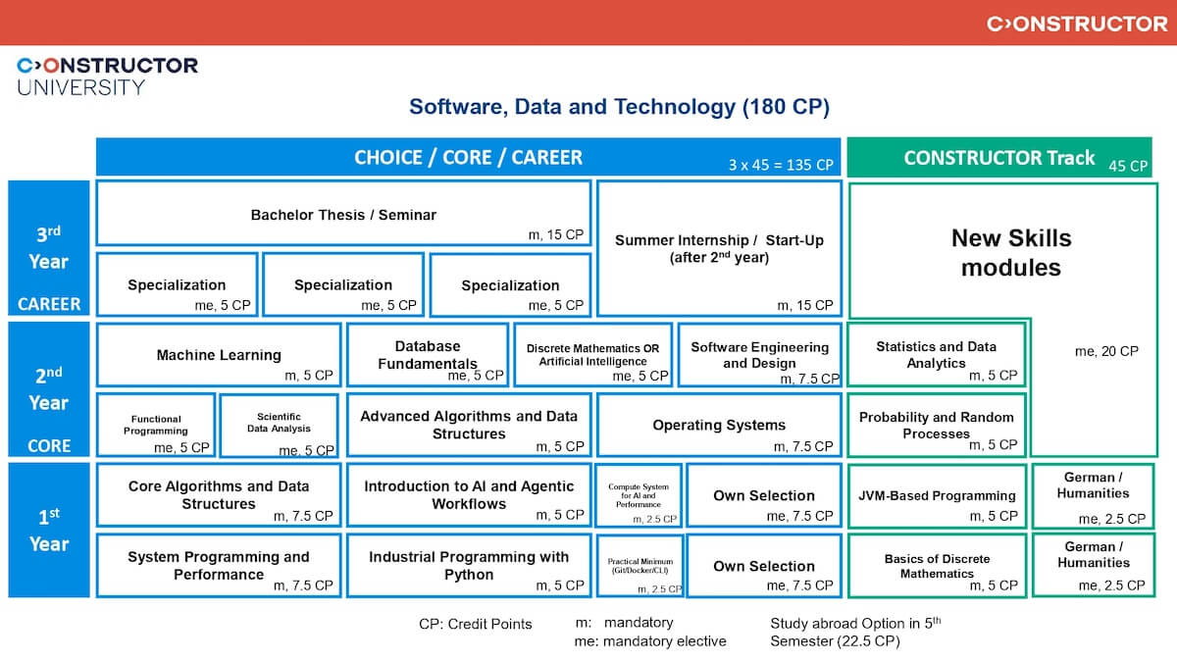Select Software Engineering and Design module
1177x662 pixels.
pos(759,355)
